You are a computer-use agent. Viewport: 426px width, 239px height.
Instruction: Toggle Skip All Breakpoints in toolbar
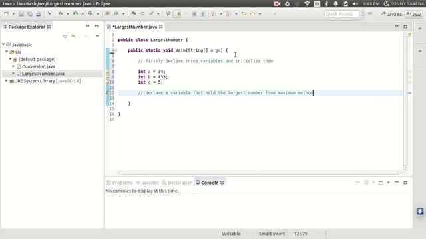pyautogui.click(x=49, y=13)
